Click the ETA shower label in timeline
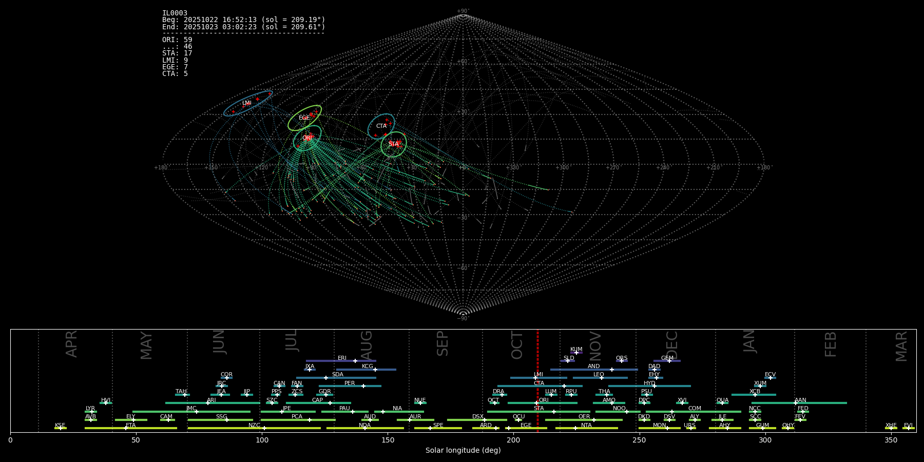This screenshot has width=924, height=462. coord(131,426)
